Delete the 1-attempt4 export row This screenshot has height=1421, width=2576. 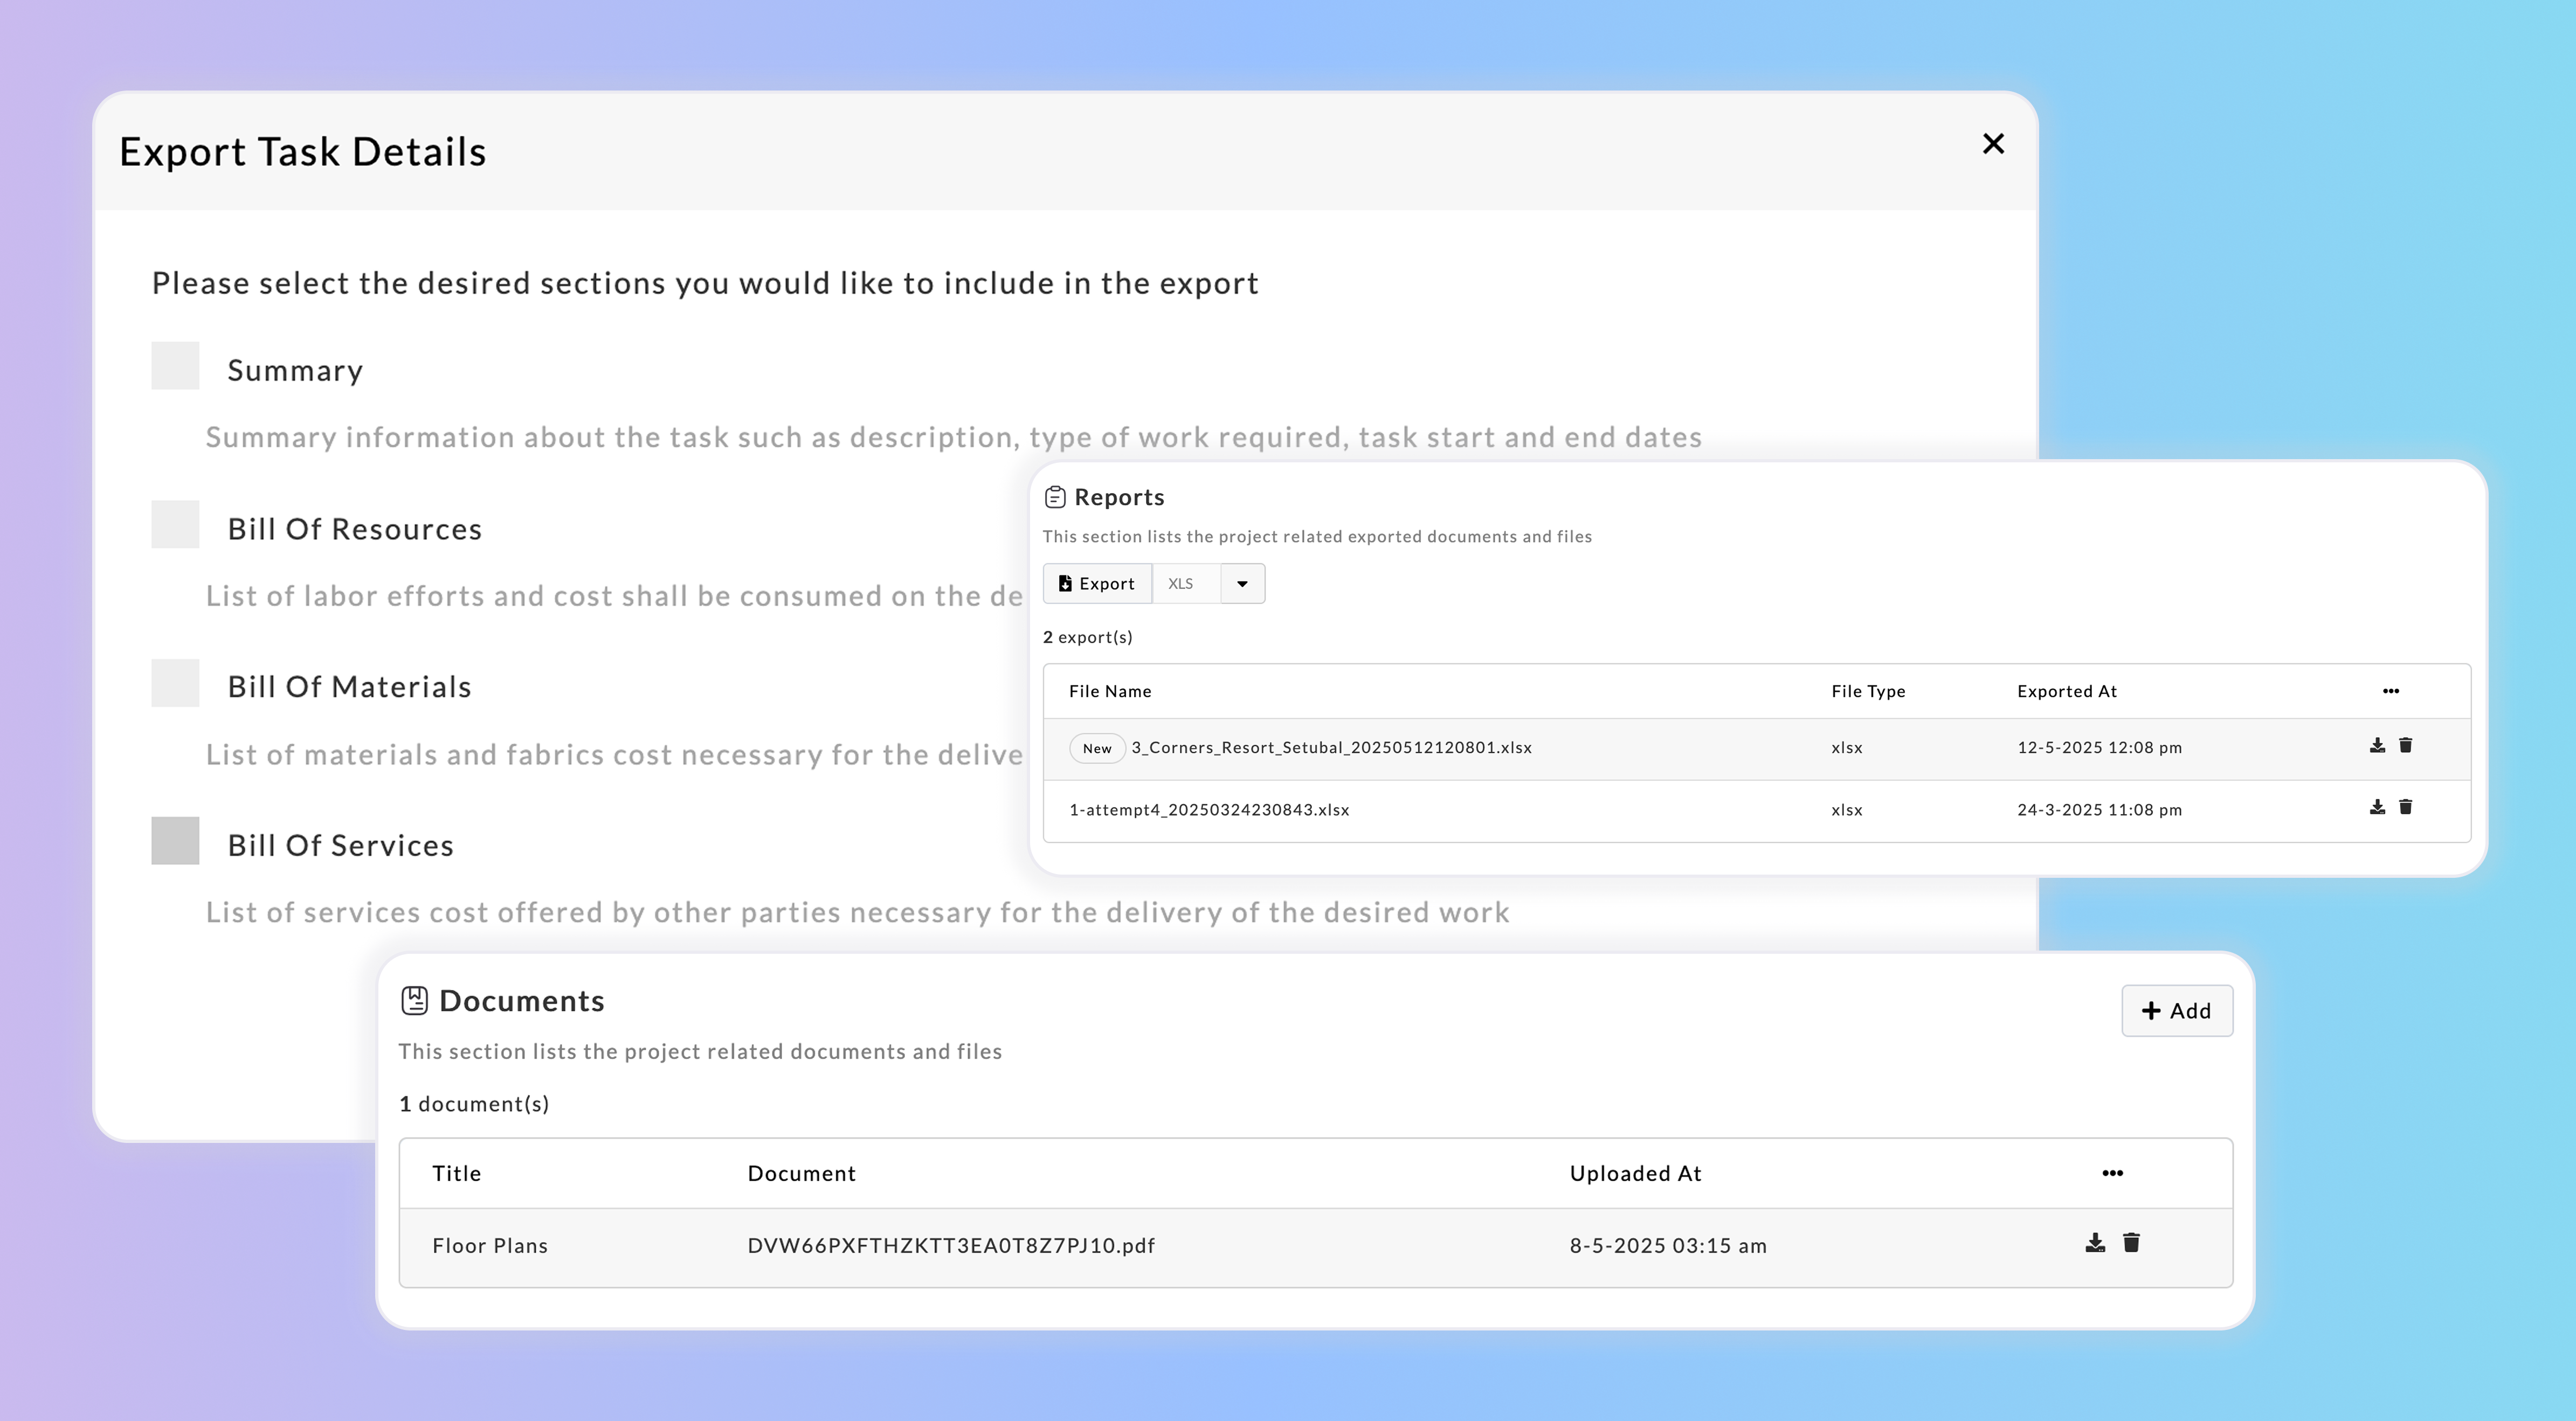(x=2406, y=807)
